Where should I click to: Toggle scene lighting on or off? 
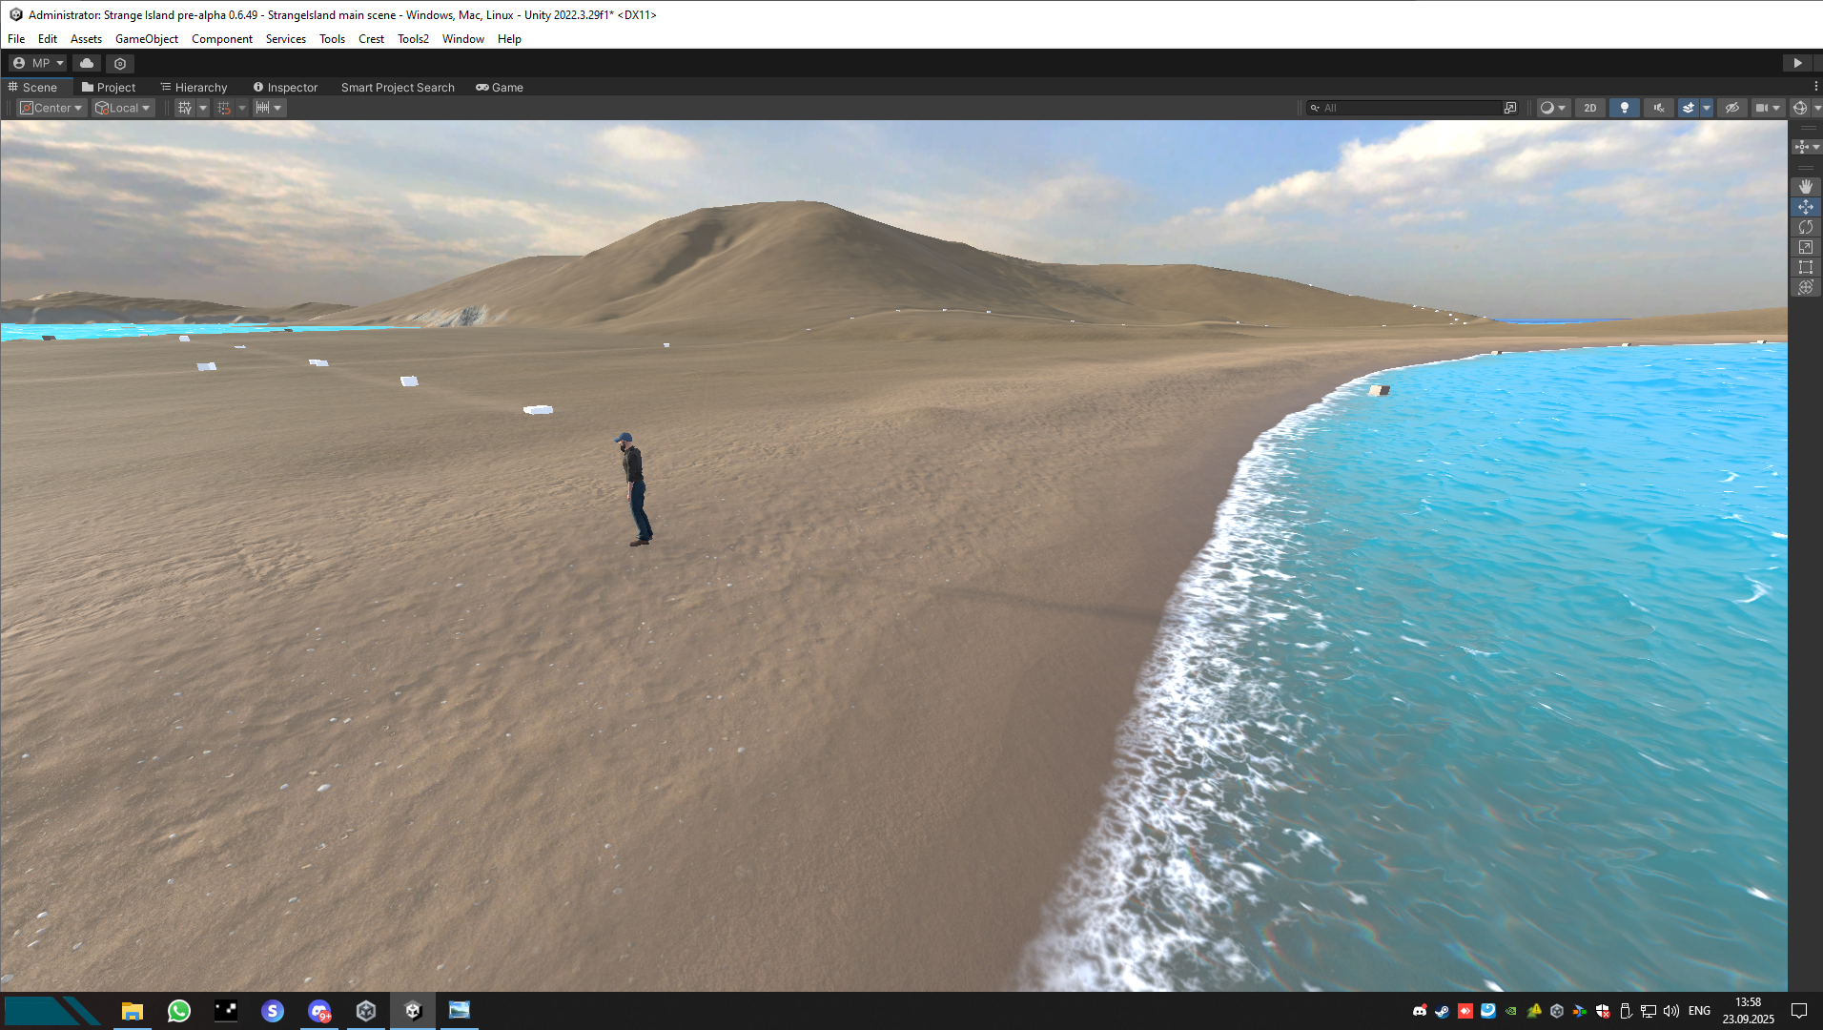click(1625, 108)
